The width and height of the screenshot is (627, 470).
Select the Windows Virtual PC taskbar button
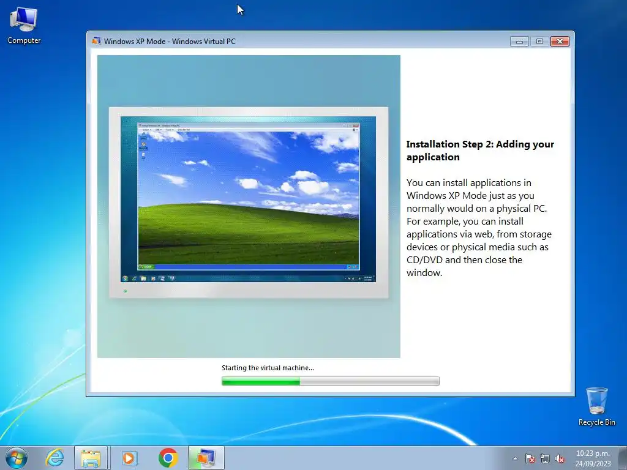tap(206, 458)
